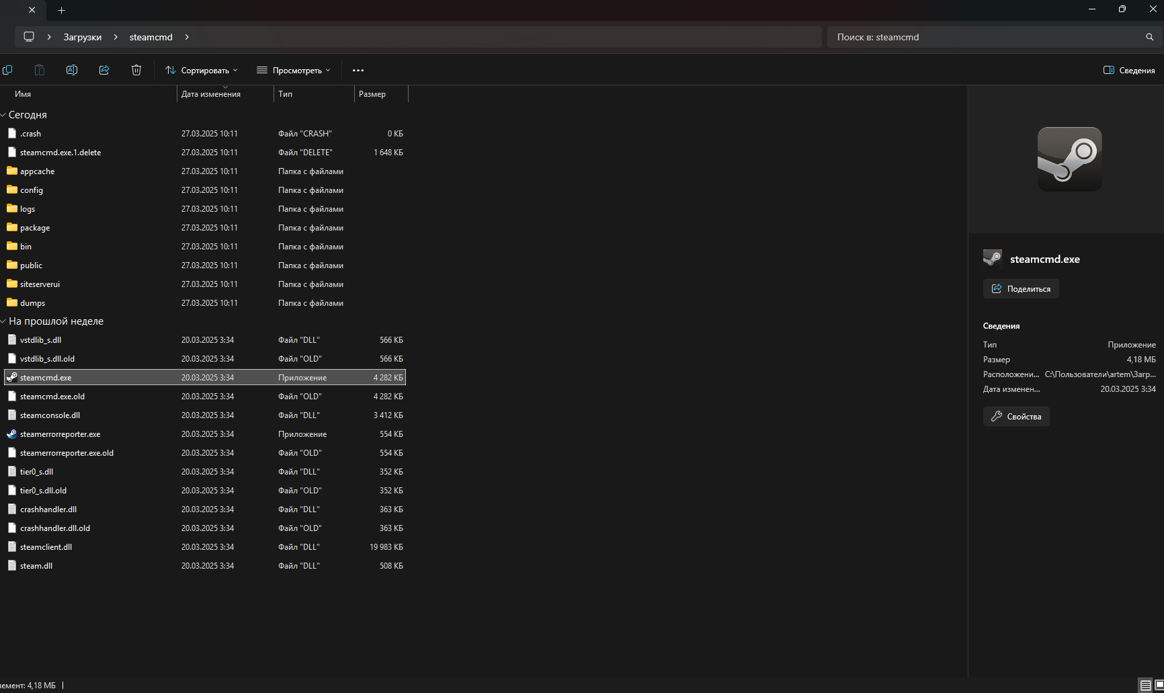Click the copy icon in the toolbar
Screen dimensions: 1164x693
[7, 70]
